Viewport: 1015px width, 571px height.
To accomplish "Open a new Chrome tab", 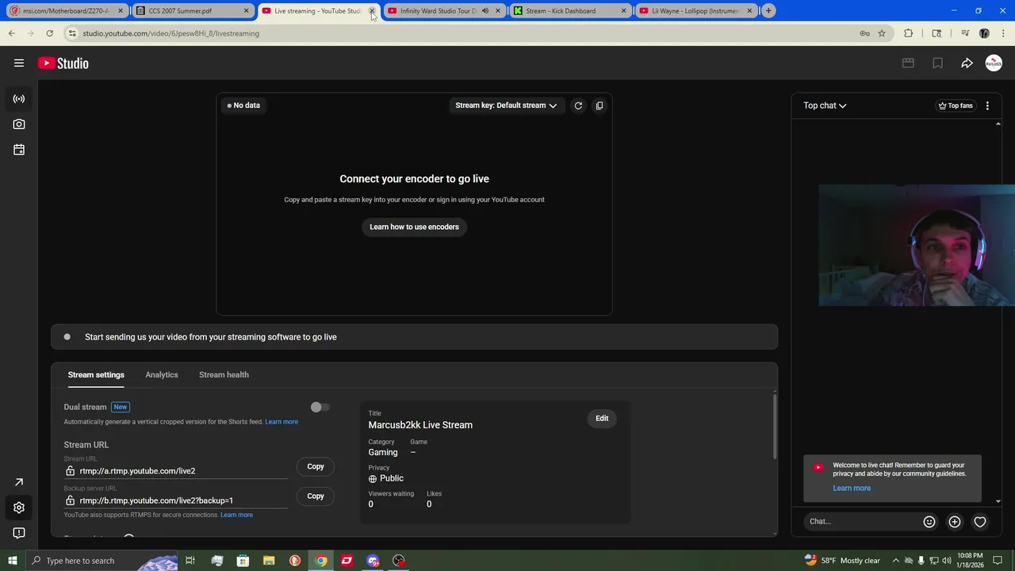I will (768, 11).
